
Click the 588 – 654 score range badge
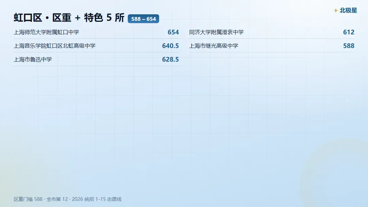(143, 19)
